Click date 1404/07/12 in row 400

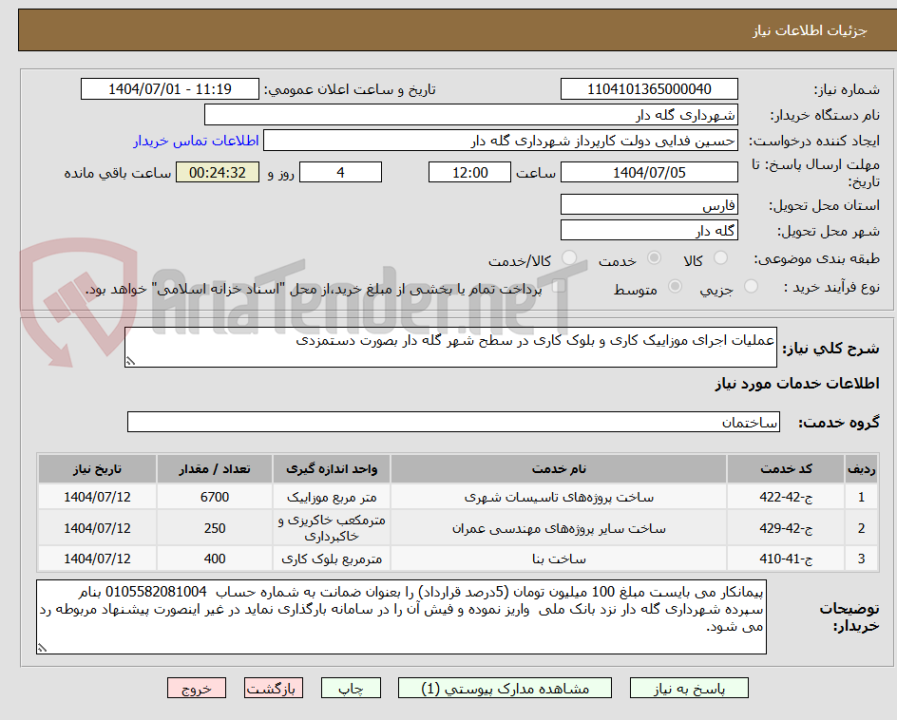[x=97, y=559]
